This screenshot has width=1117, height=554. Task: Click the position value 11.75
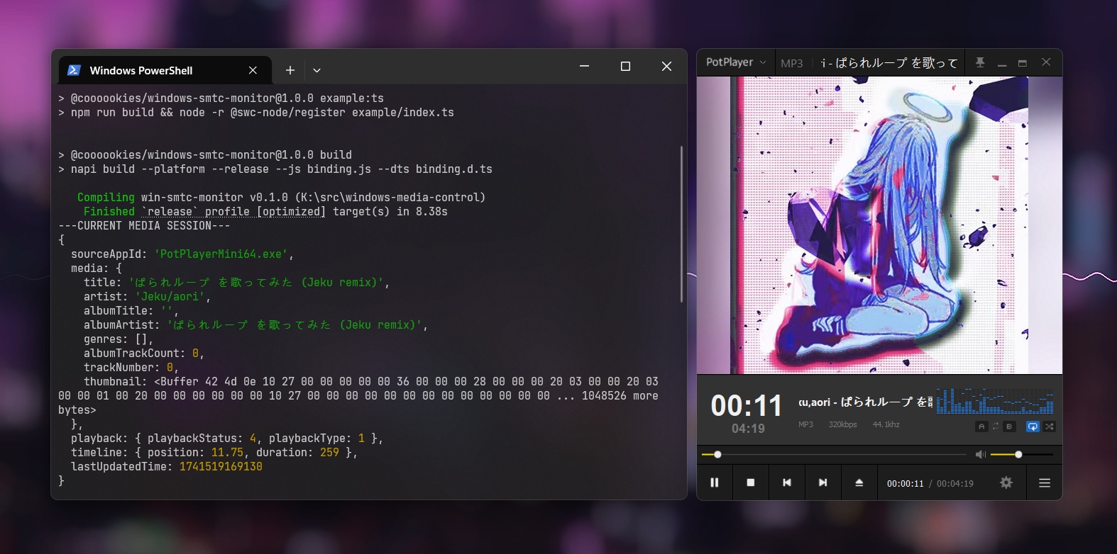point(227,452)
